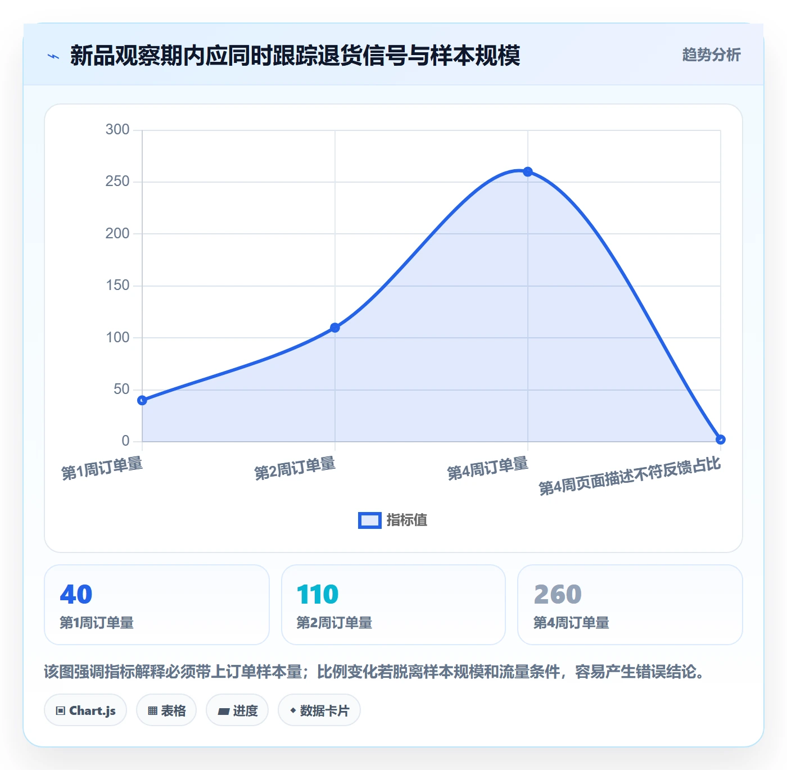Click the description paragraph starting 该图强调指标解释
Viewport: 787px width, 770px height.
(x=377, y=672)
